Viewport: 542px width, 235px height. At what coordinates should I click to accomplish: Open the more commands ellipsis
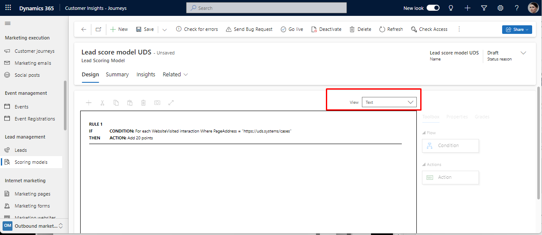(x=459, y=29)
